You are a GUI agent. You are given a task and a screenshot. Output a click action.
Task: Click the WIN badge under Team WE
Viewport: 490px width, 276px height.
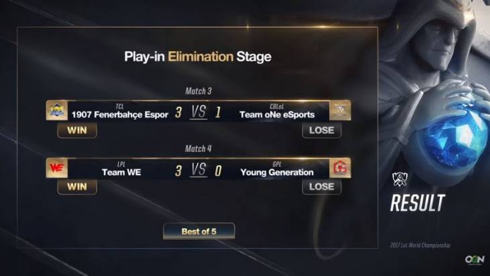click(x=77, y=187)
